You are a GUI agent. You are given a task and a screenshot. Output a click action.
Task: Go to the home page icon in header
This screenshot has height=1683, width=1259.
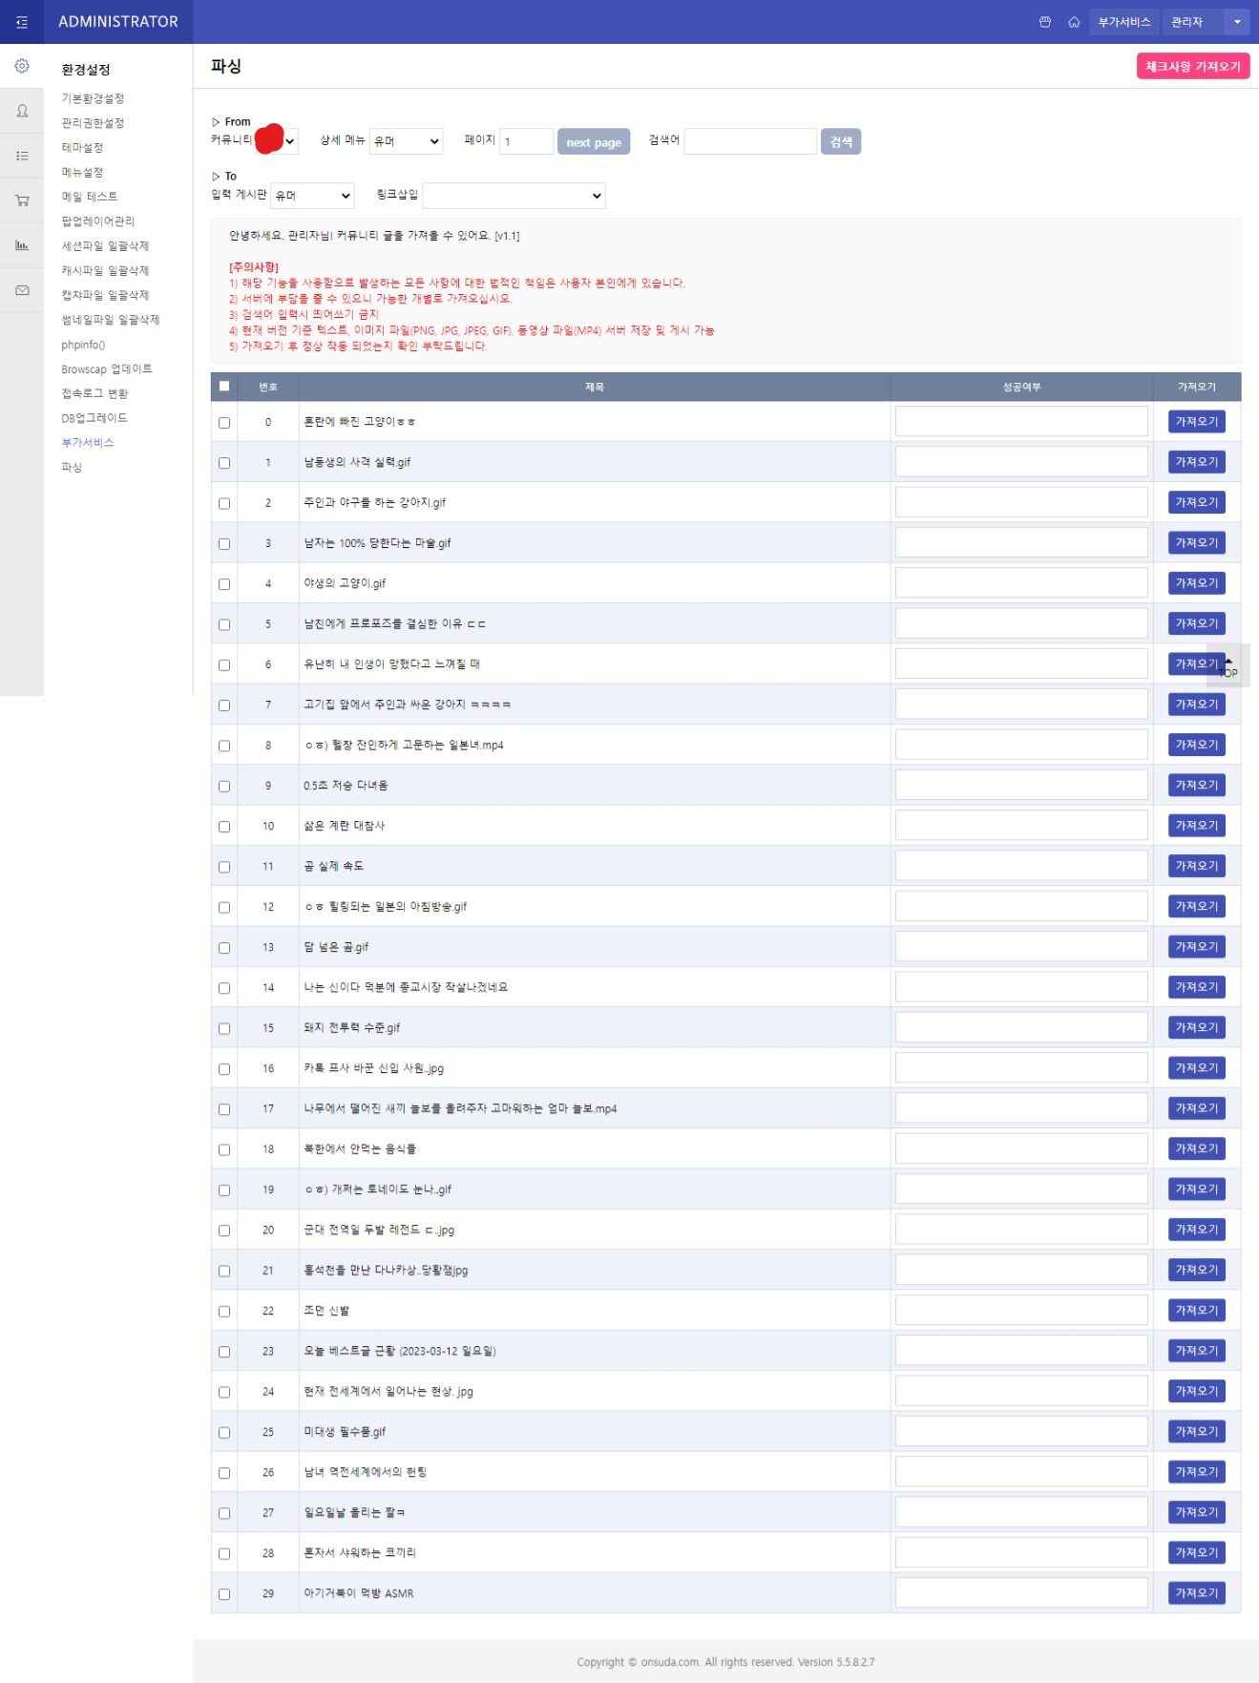1074,22
